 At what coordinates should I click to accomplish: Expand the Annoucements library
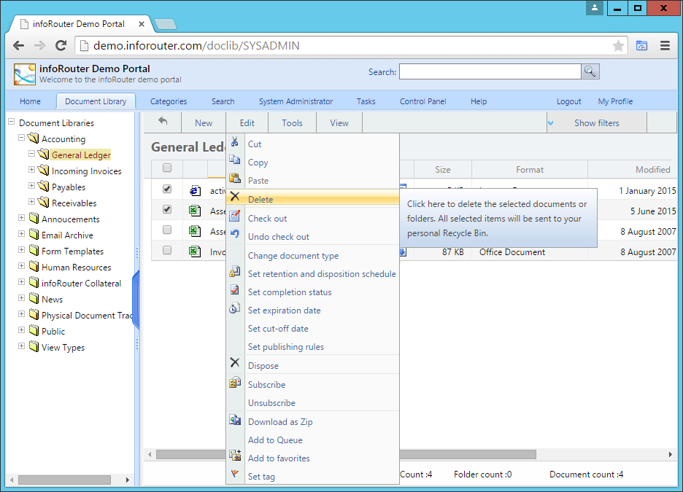tap(21, 217)
